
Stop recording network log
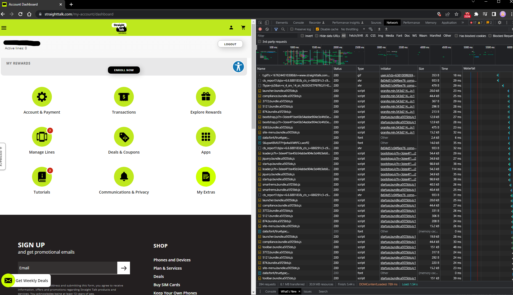(260, 29)
